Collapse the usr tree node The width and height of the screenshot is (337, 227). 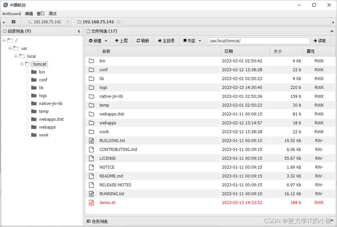10,48
